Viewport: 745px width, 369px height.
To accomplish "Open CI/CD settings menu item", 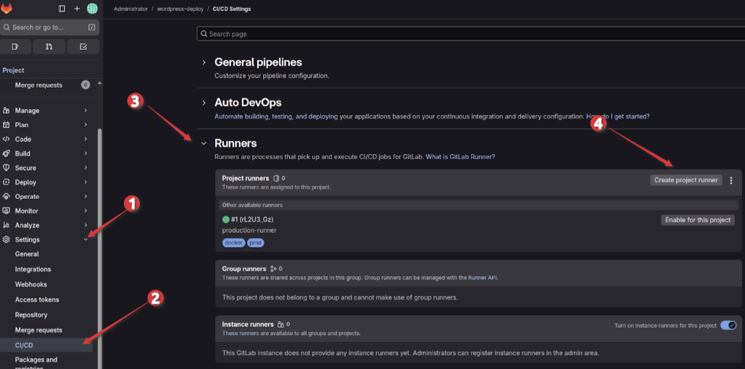I will click(x=46, y=345).
